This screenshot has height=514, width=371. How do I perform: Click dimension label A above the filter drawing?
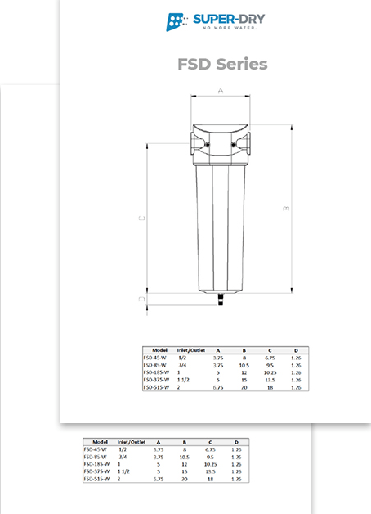(x=221, y=91)
